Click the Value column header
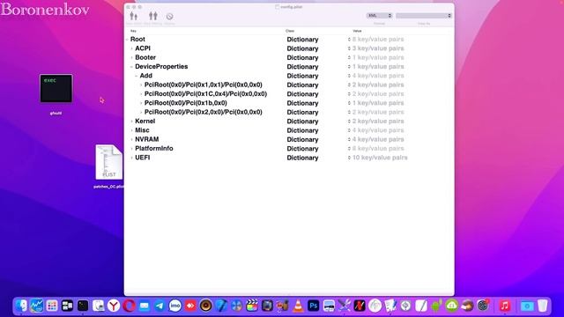Image resolution: width=564 pixels, height=317 pixels. click(x=357, y=31)
